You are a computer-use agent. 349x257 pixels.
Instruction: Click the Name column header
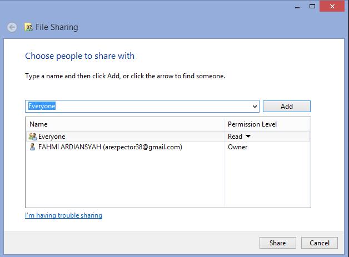(125, 124)
